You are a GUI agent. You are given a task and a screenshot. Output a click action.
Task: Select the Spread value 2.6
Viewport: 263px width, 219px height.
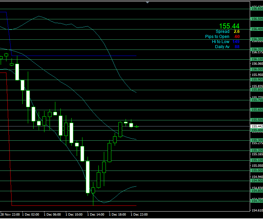point(237,32)
